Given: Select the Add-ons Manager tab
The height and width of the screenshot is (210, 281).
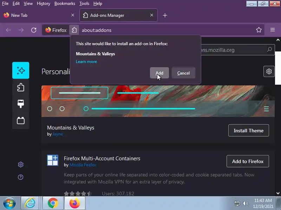Looking at the screenshot, I should [x=118, y=15].
